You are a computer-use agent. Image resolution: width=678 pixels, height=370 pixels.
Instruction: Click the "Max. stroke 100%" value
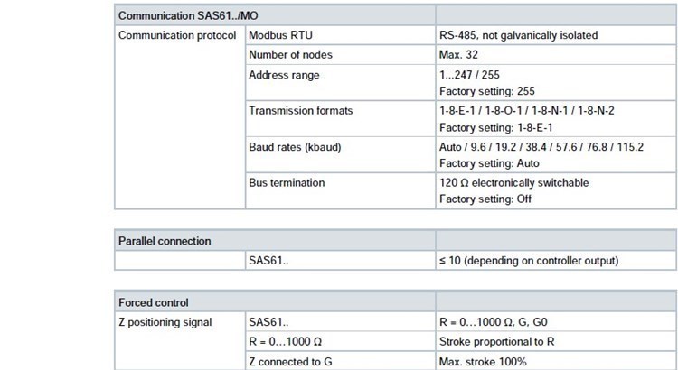484,362
